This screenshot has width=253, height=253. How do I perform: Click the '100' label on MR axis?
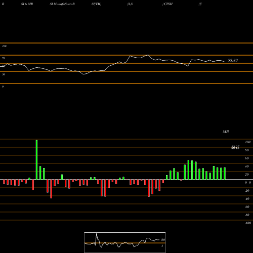247,142
